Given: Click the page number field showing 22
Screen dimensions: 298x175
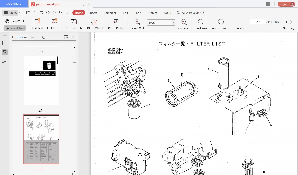Looking at the screenshot, I should click(258, 22).
